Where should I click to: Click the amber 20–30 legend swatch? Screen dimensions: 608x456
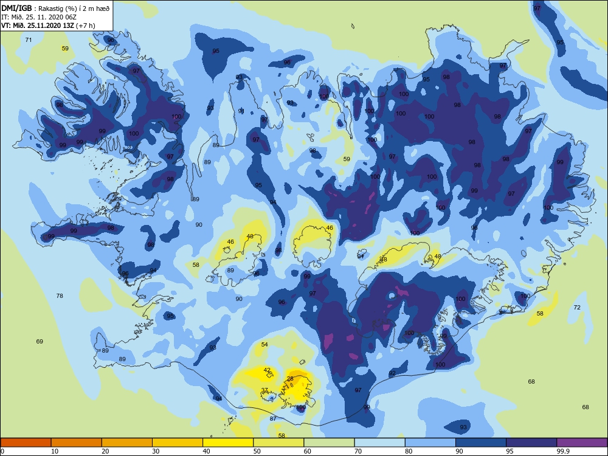tap(127, 443)
